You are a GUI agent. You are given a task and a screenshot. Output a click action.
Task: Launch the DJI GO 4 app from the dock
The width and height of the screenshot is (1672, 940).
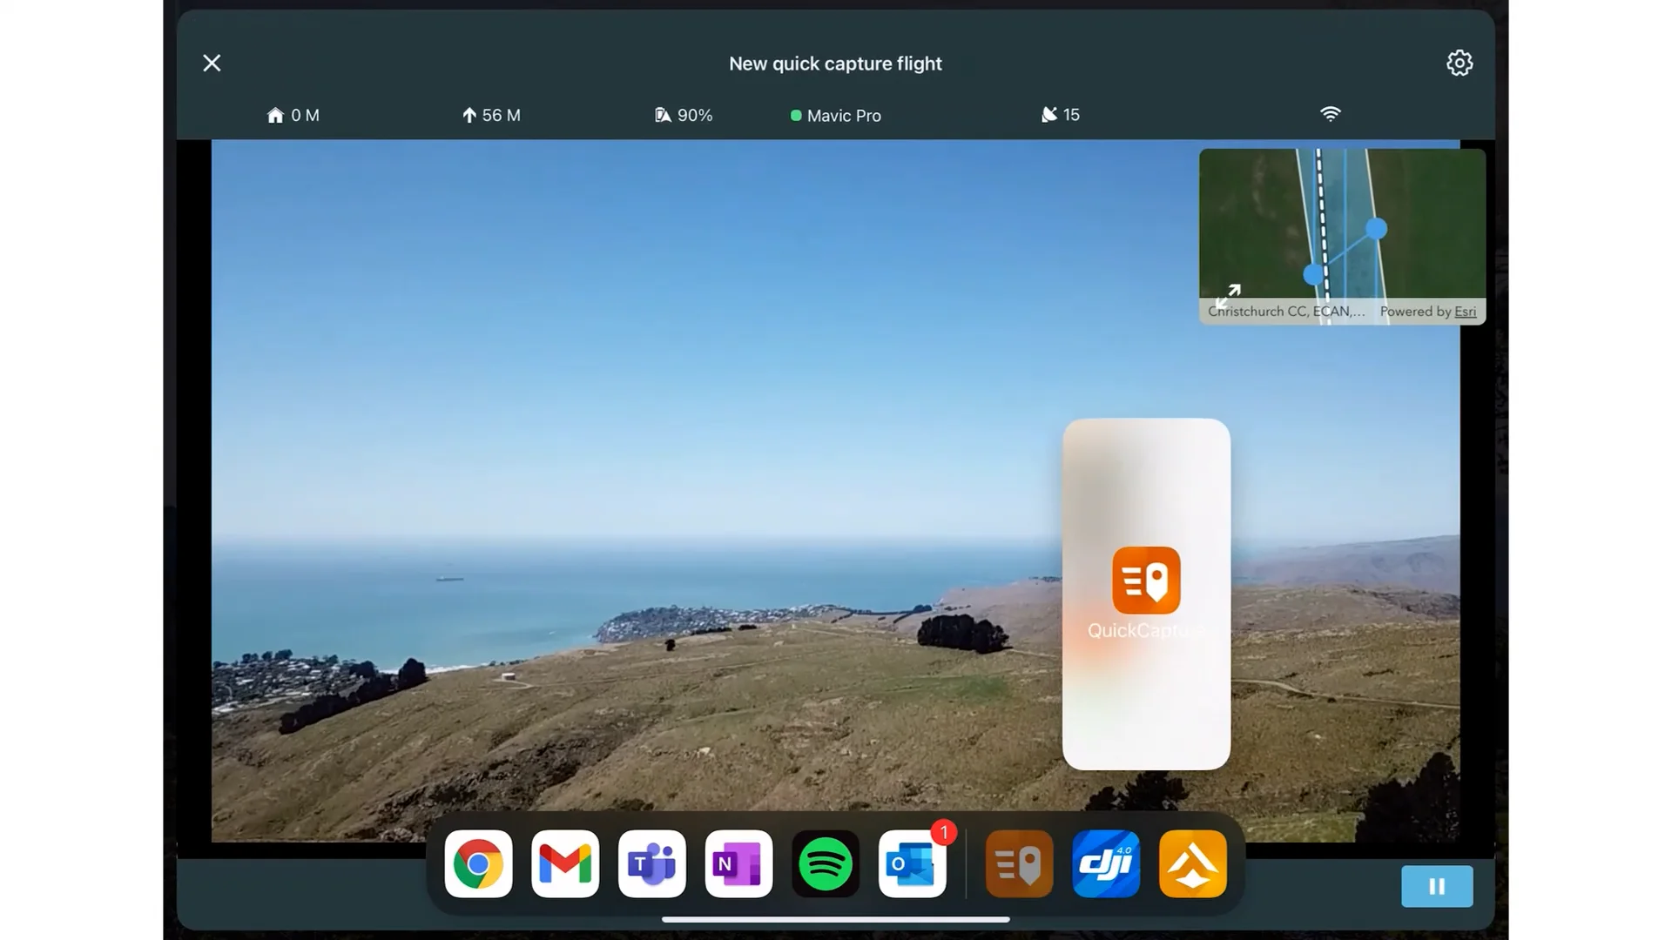1106,864
